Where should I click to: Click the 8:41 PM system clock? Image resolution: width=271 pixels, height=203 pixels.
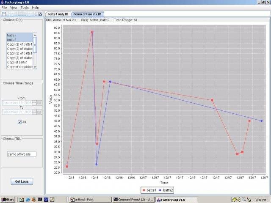(261, 200)
